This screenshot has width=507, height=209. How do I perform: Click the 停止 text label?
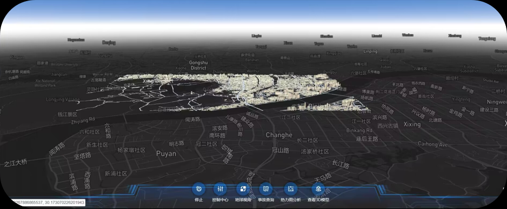coord(199,200)
